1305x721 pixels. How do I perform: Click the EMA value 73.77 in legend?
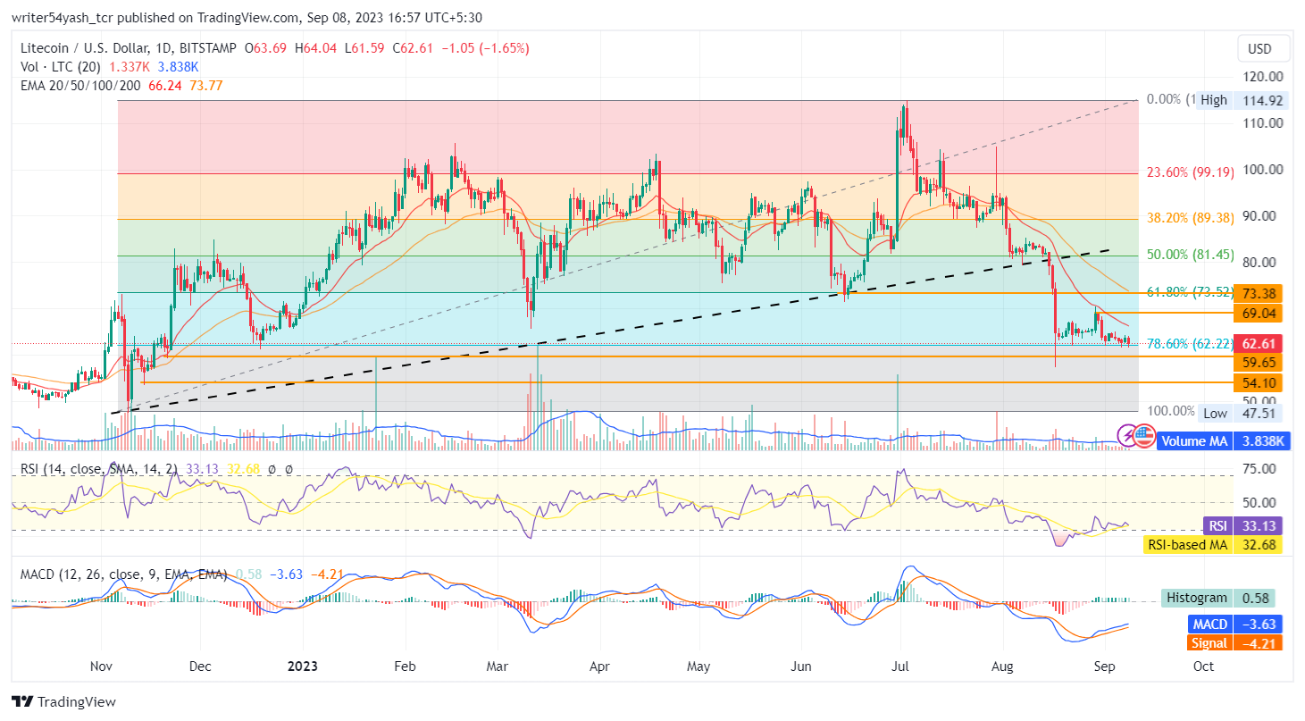point(205,86)
